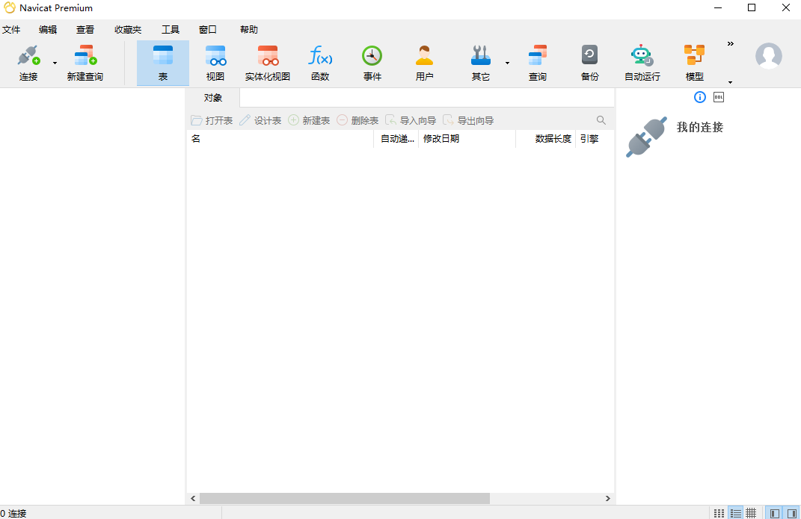Toggle the left navigation pane

coord(775,513)
